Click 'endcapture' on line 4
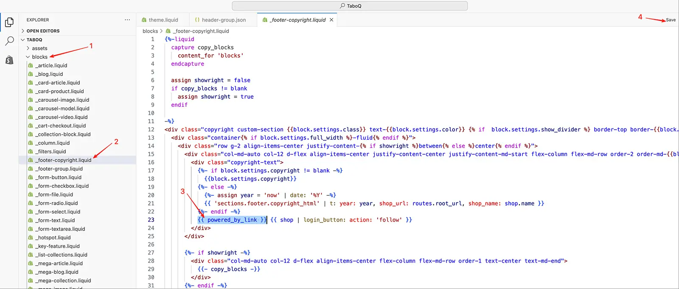This screenshot has width=679, height=289. [x=188, y=64]
